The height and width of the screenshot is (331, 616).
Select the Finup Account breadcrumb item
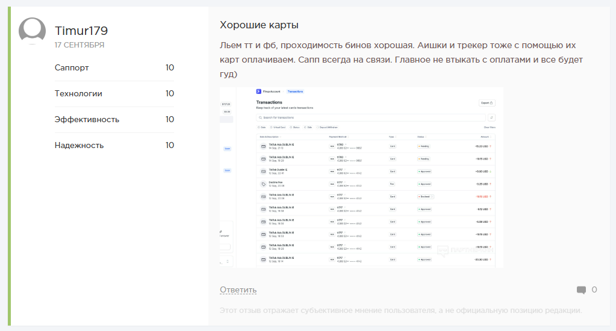click(x=273, y=91)
